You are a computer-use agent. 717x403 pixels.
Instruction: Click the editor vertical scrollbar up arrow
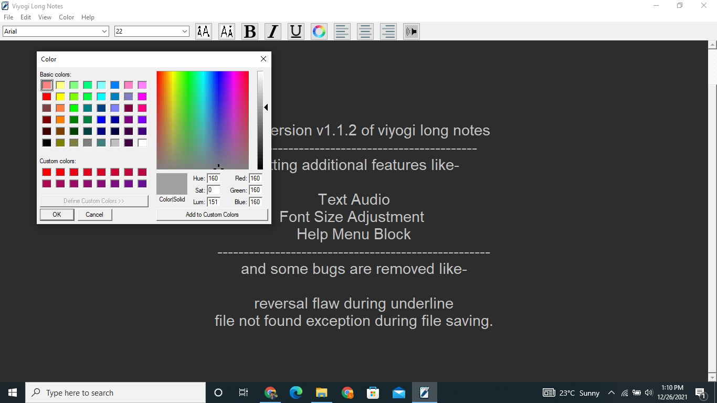[x=712, y=45]
